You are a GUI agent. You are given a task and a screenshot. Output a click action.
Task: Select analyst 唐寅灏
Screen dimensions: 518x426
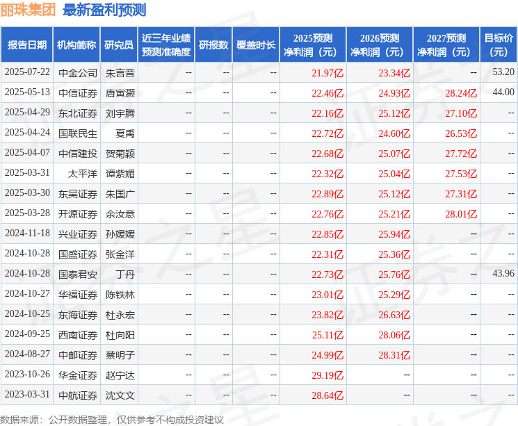pos(120,93)
